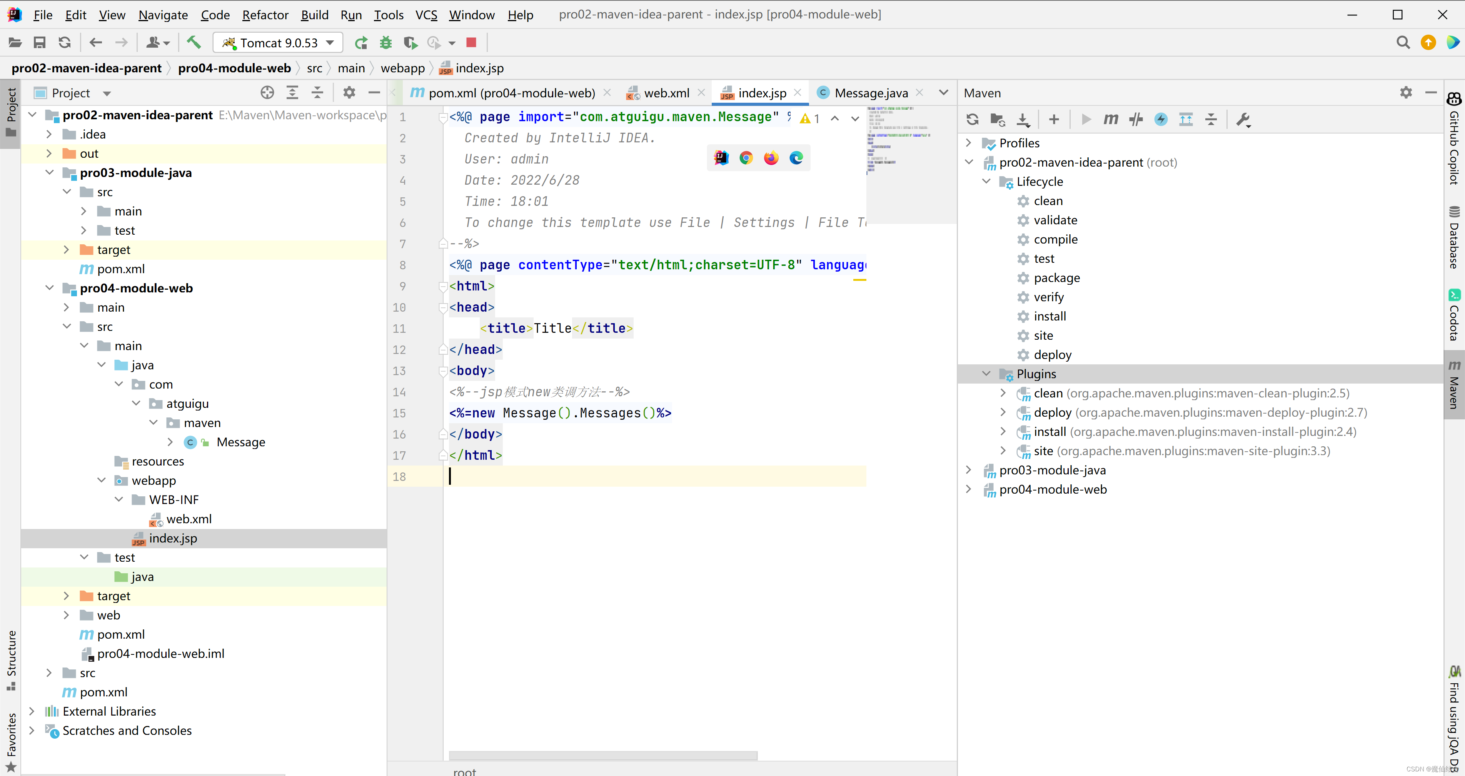
Task: Click the warning indicator in editor
Action: [809, 118]
